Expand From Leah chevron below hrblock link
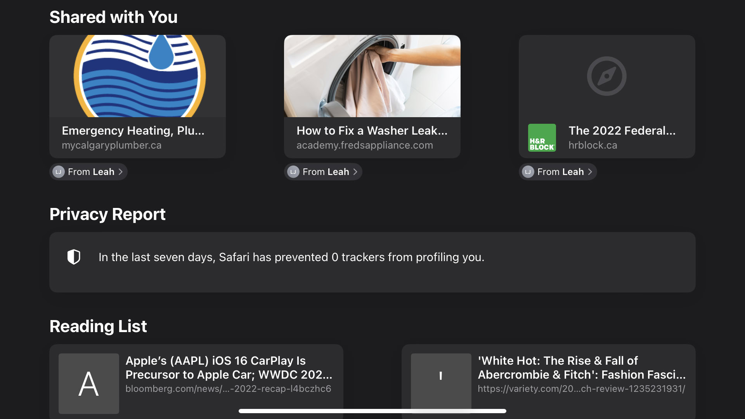This screenshot has height=419, width=745. coord(590,172)
